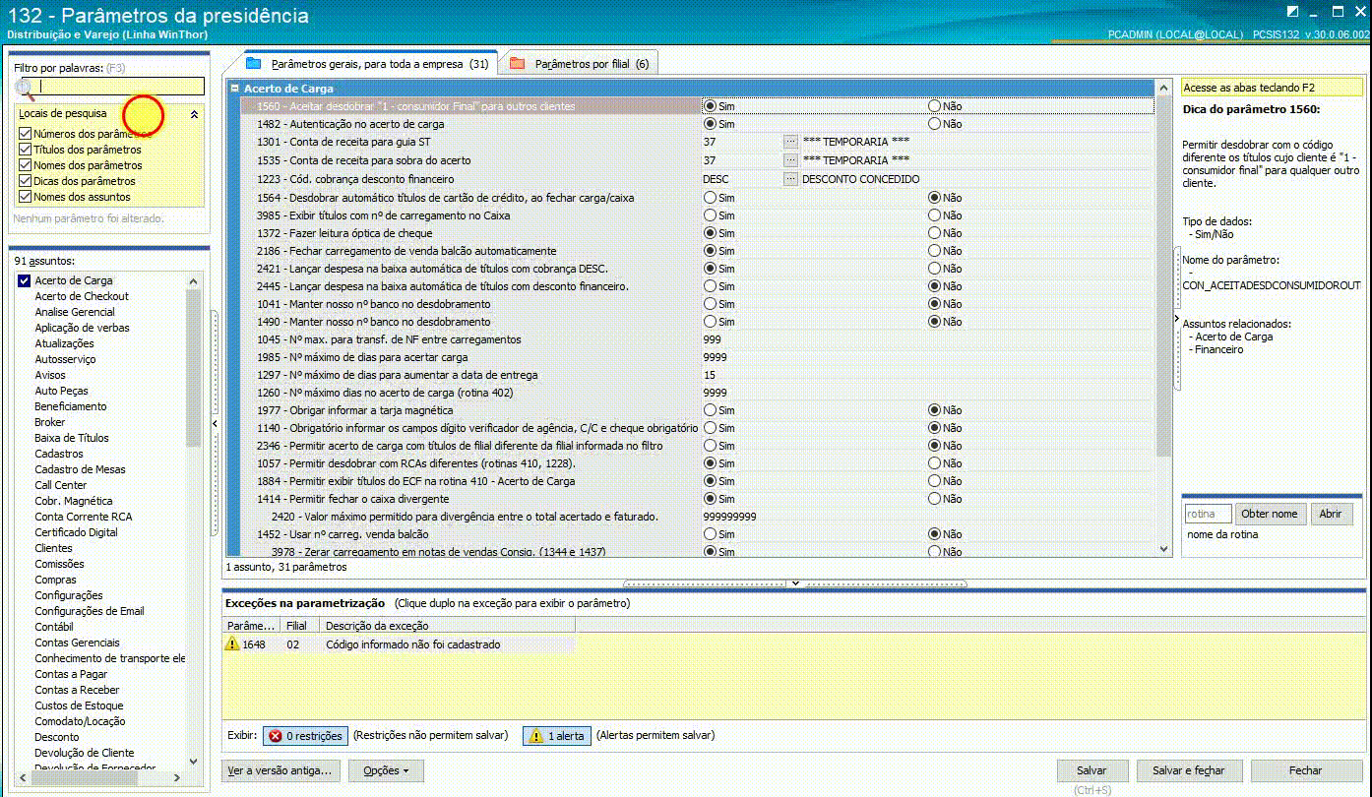
Task: Collapse the left subjects panel with splitter arrow
Action: 216,424
